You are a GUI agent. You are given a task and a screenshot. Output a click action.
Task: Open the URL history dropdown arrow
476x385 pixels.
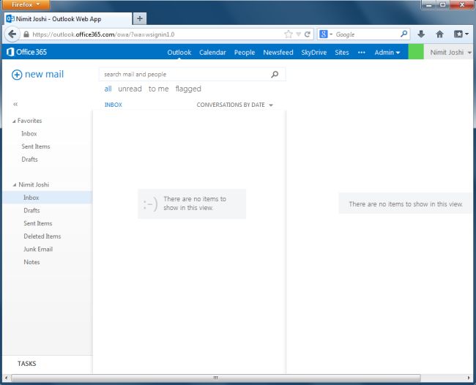(298, 34)
